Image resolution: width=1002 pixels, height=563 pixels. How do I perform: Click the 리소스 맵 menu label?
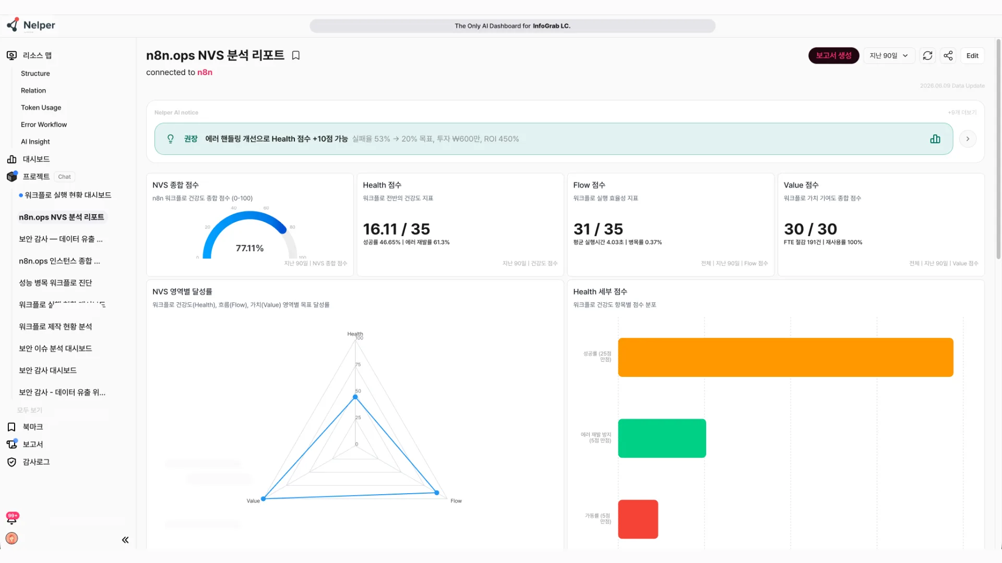(37, 55)
